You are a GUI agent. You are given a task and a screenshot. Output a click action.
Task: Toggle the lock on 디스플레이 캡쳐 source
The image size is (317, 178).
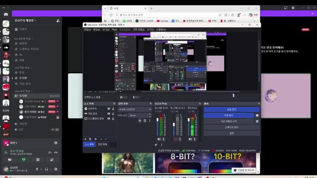pyautogui.click(x=113, y=118)
